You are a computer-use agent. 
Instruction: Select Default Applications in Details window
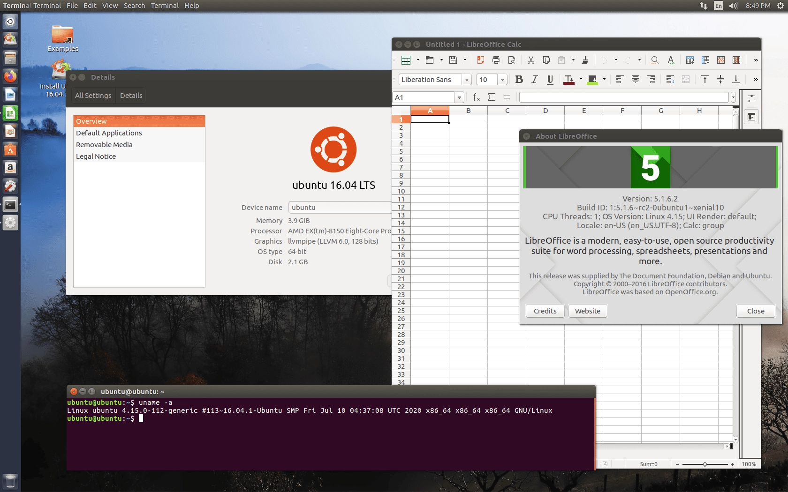[139, 133]
